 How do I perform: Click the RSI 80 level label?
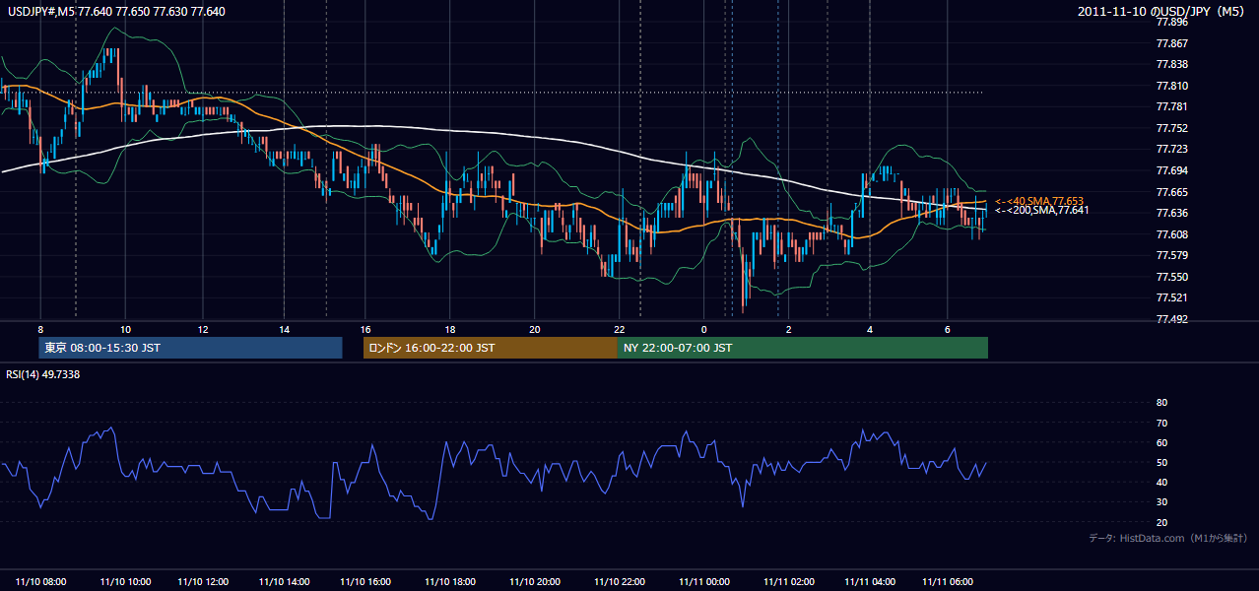coord(1161,403)
